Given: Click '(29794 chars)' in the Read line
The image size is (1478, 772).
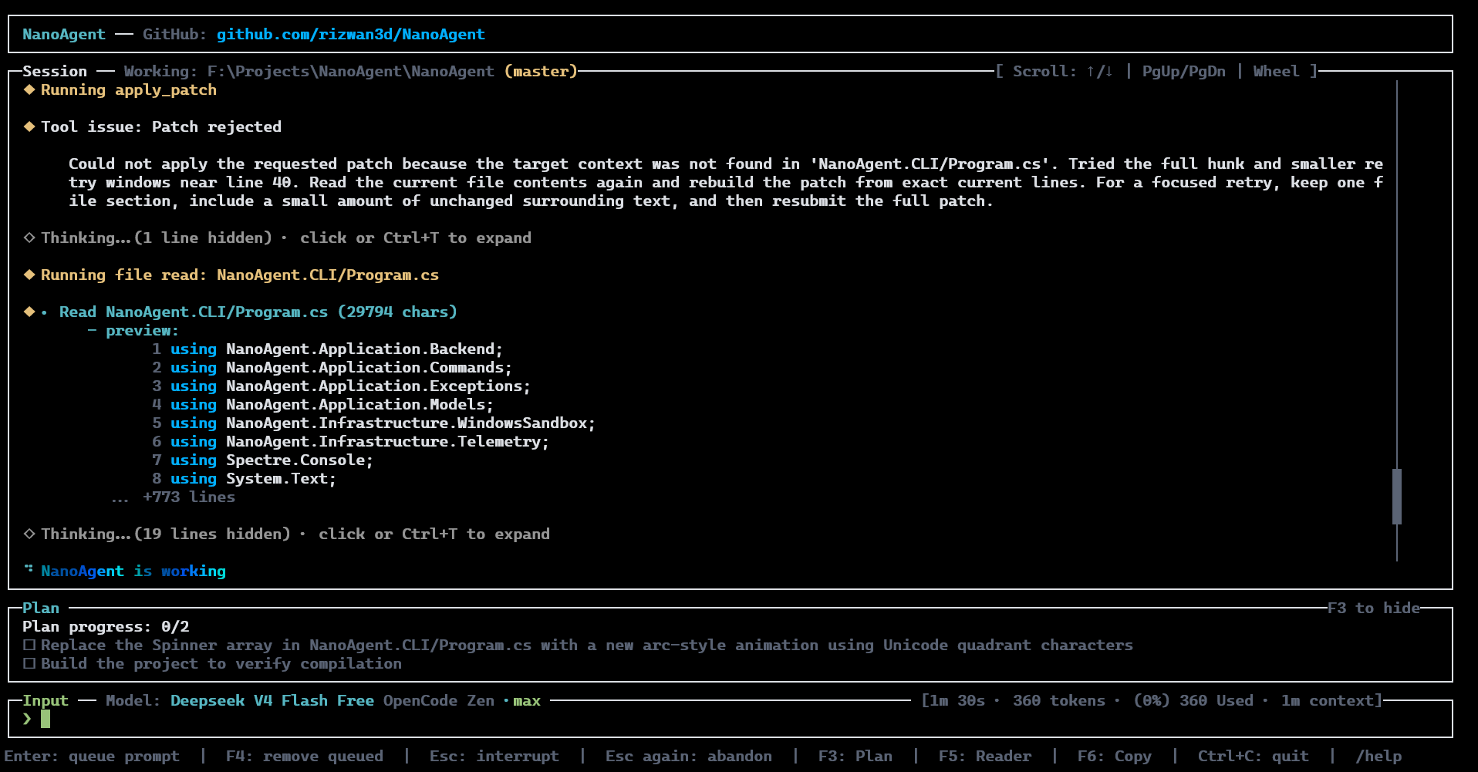Looking at the screenshot, I should tap(397, 312).
